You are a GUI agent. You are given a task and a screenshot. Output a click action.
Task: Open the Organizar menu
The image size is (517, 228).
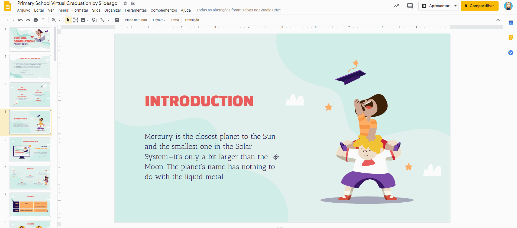tap(113, 10)
